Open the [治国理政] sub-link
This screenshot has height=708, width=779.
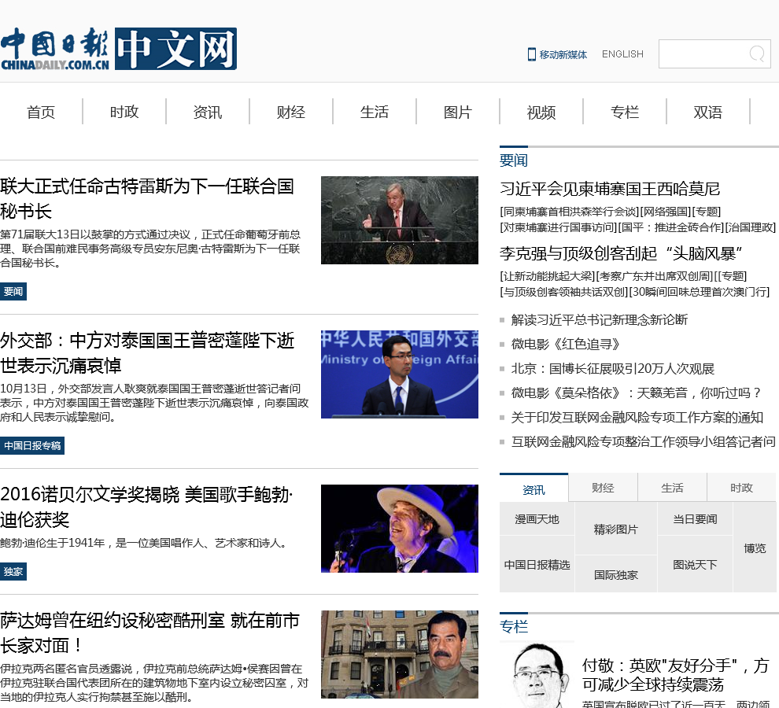click(x=750, y=227)
